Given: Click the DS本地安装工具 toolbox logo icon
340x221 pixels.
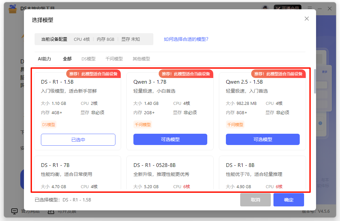Looking at the screenshot, I should pos(12,8).
